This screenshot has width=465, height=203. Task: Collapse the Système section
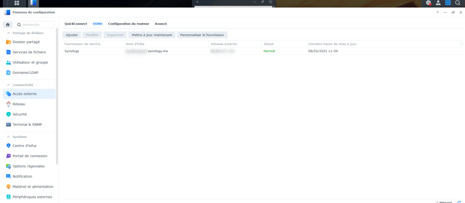click(x=8, y=137)
